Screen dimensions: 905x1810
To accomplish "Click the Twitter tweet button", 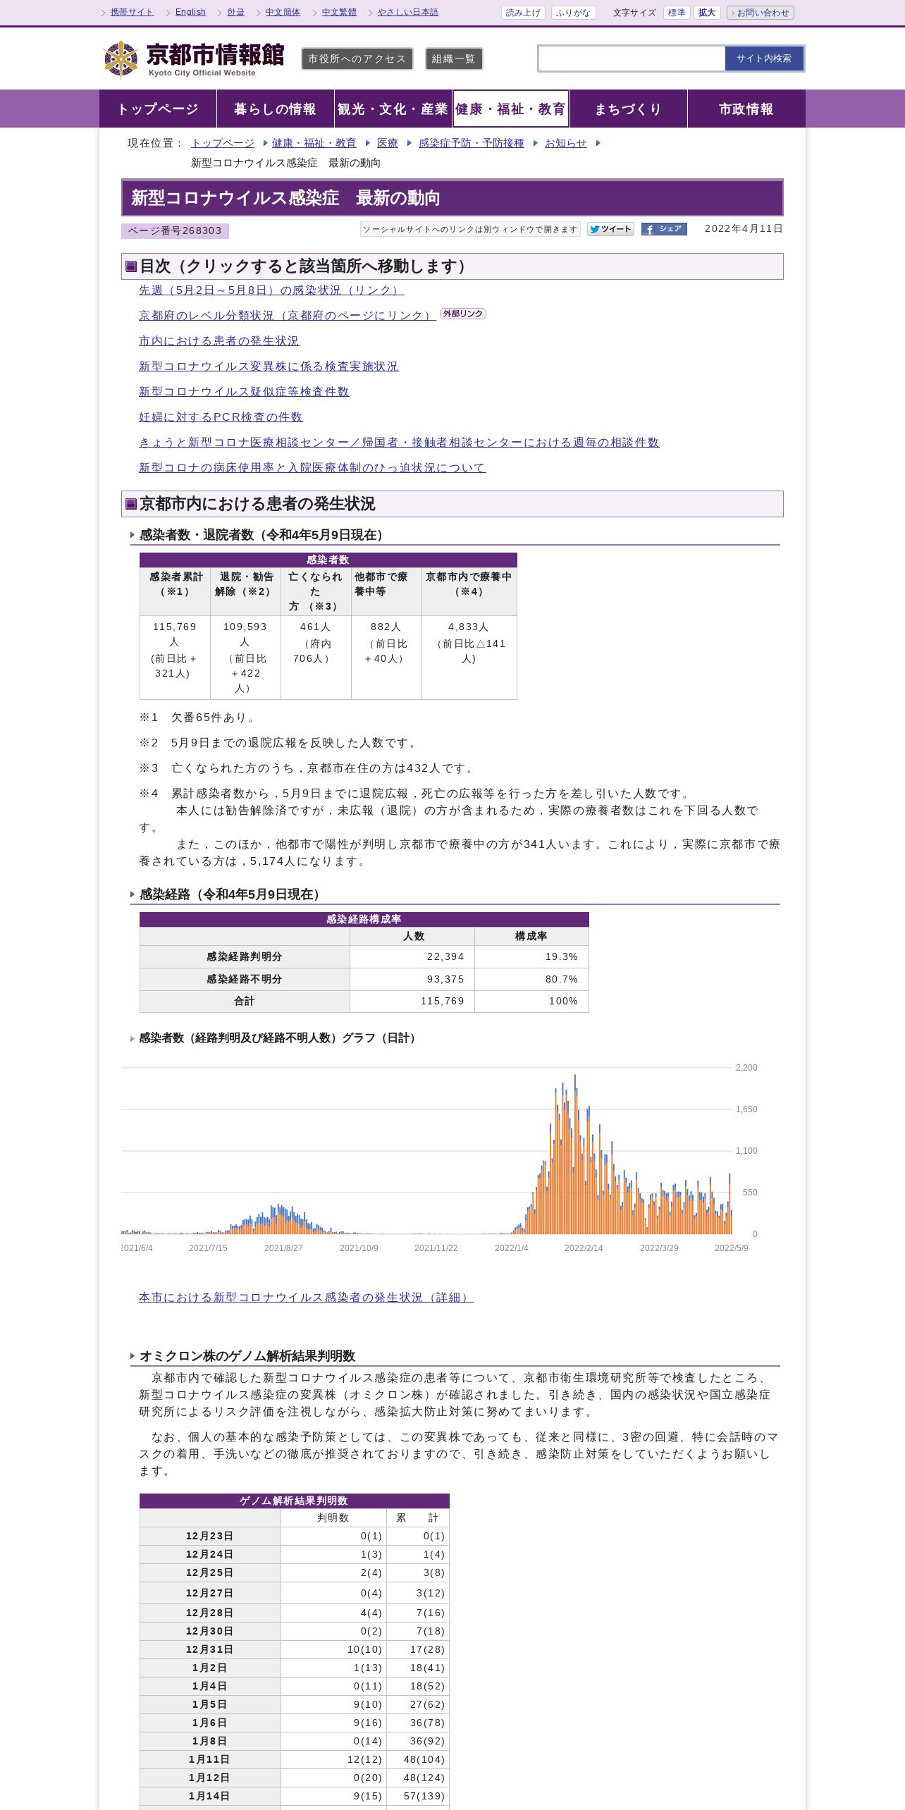I will click(x=610, y=229).
